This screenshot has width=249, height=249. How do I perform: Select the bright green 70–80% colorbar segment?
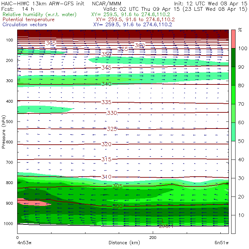[233, 95]
